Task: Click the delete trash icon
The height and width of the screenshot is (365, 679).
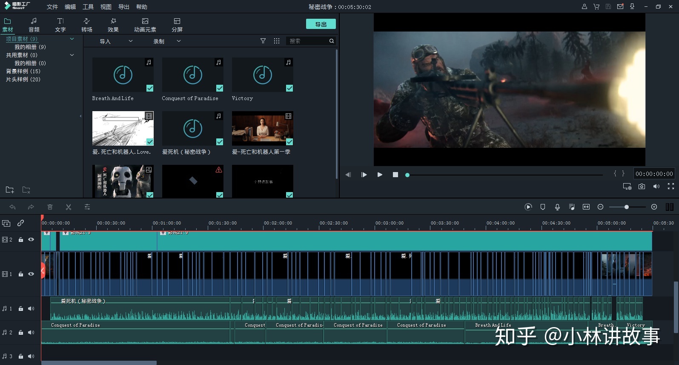Action: tap(50, 207)
